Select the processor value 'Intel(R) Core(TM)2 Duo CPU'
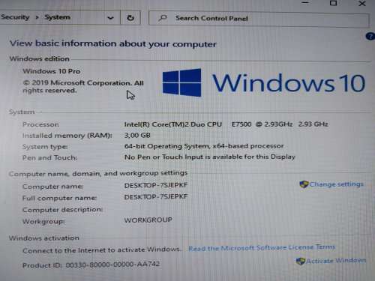375x281 pixels. [173, 124]
